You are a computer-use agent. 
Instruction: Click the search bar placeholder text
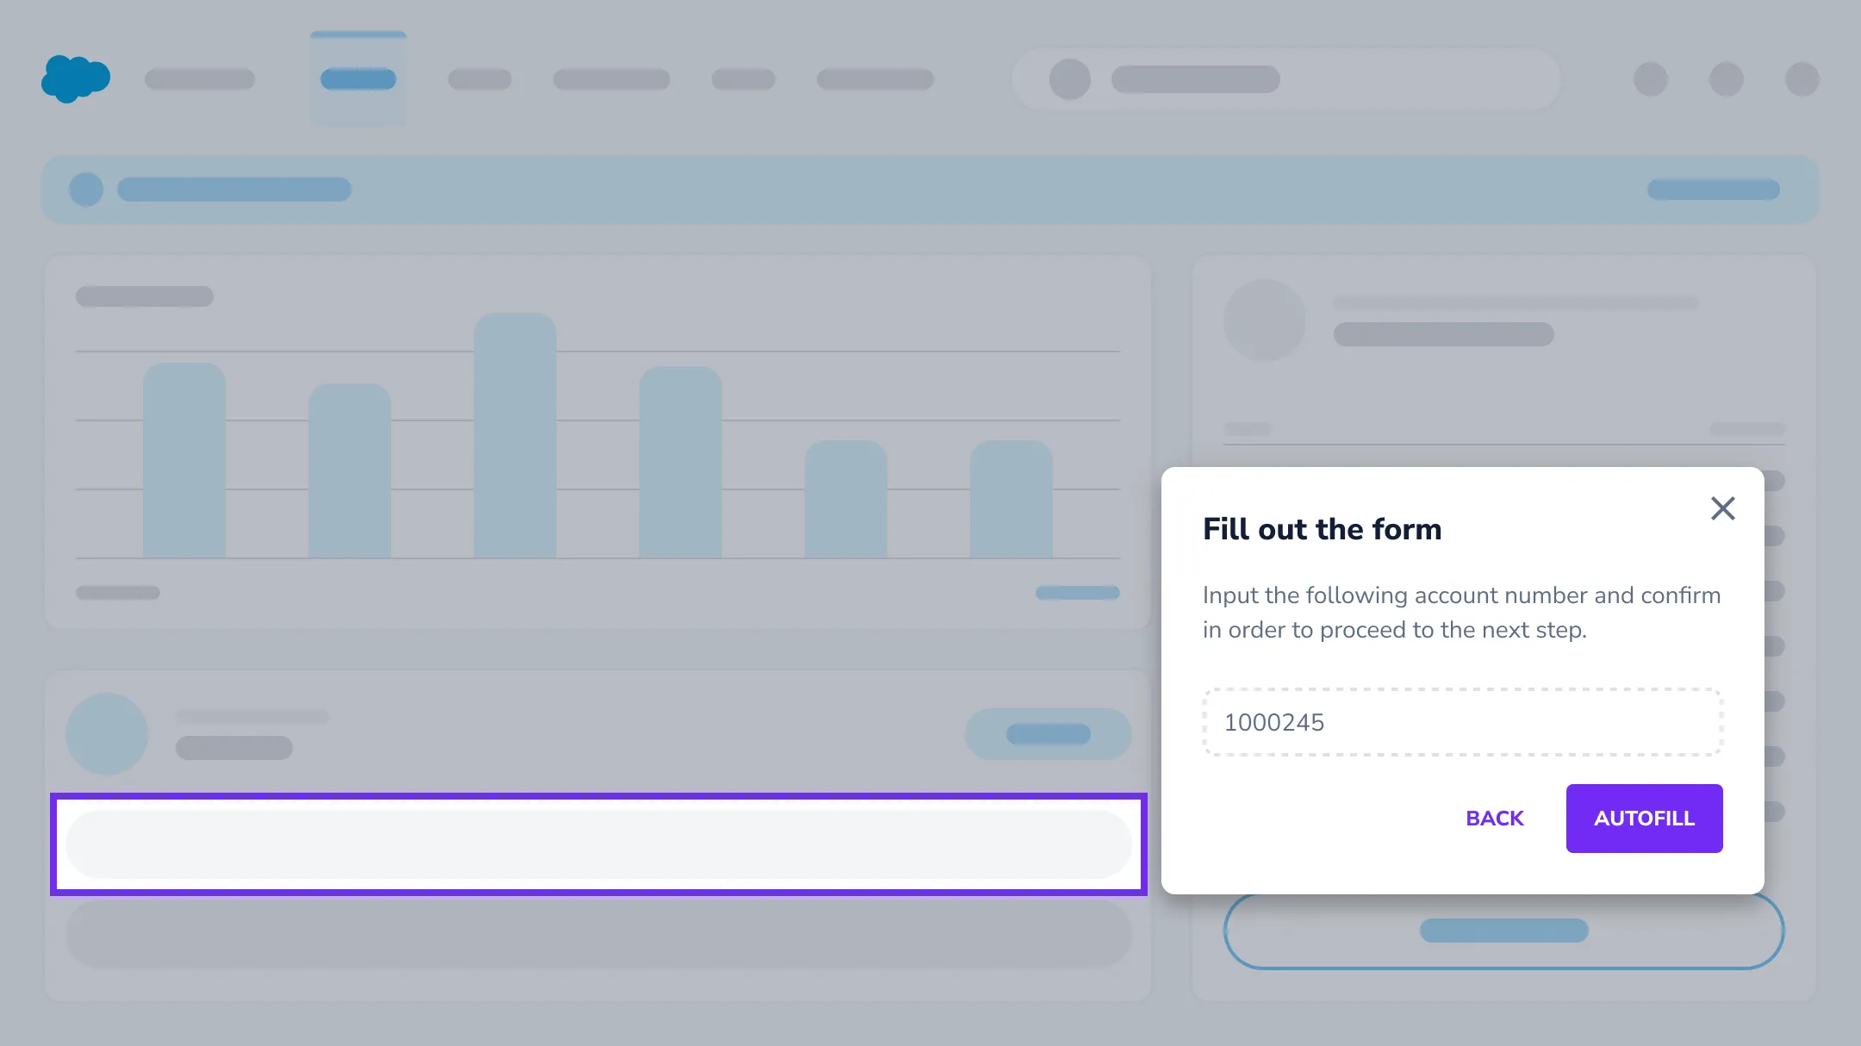point(1195,79)
